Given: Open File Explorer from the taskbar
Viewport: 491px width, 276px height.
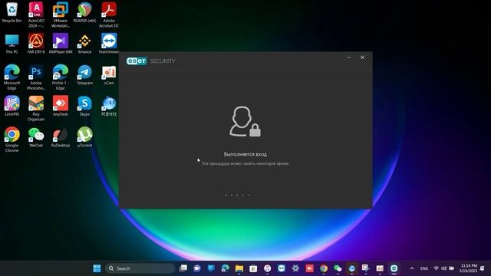Looking at the screenshot, I should click(x=239, y=268).
